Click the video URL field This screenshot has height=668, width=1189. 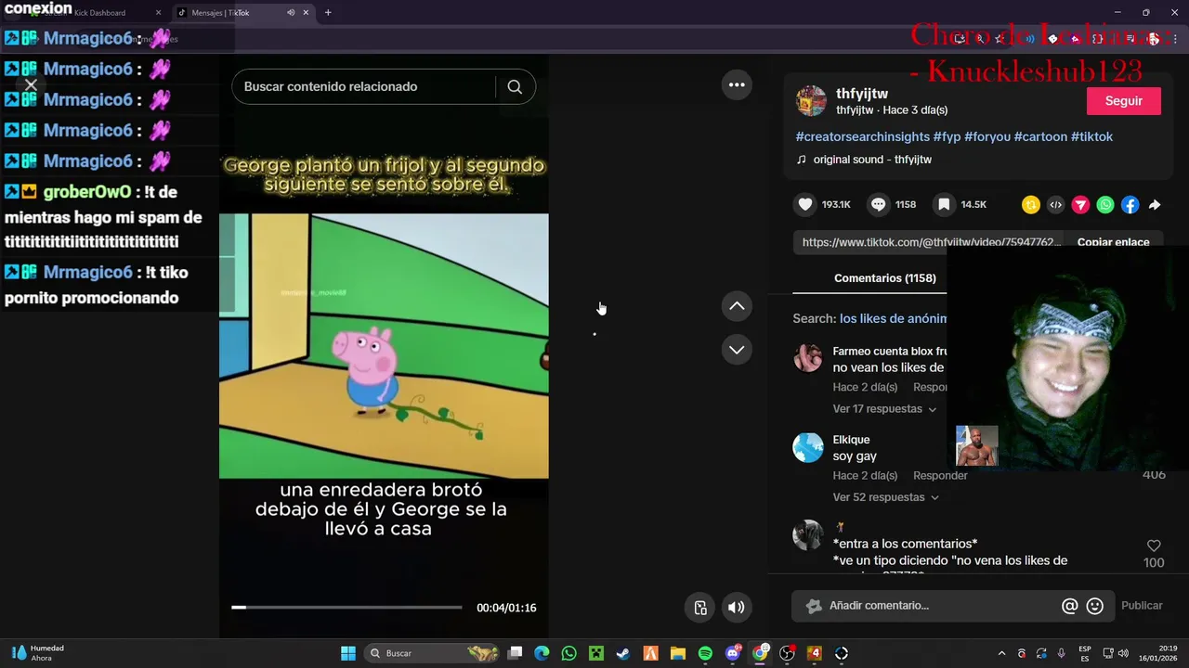(930, 242)
